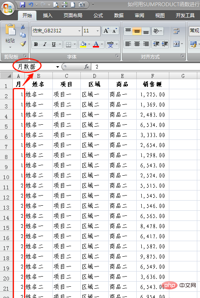200x298 pixels.
Task: Activate the Format Painter brush
Action: pyautogui.click(x=23, y=44)
